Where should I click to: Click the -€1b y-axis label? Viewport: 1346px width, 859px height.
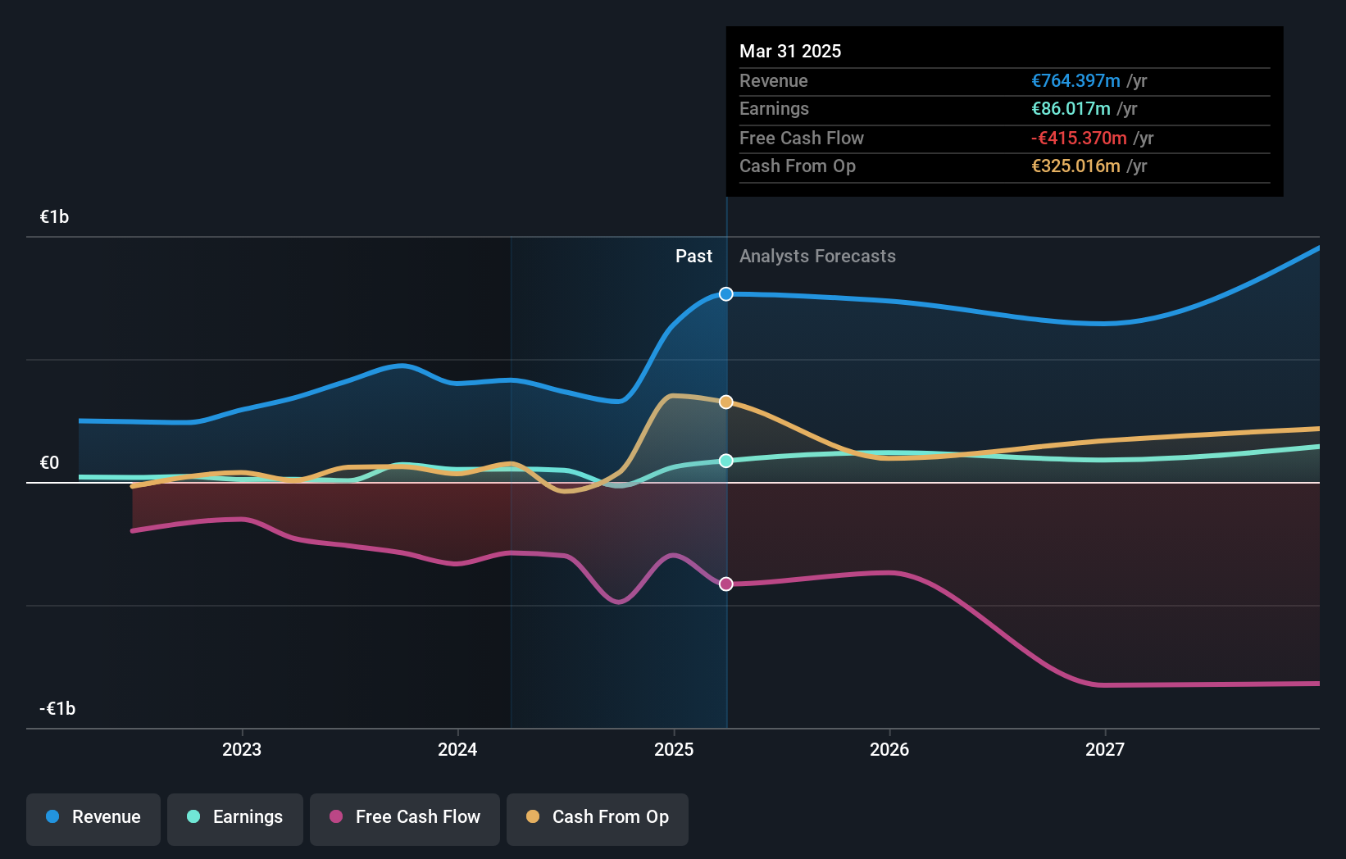(x=57, y=709)
